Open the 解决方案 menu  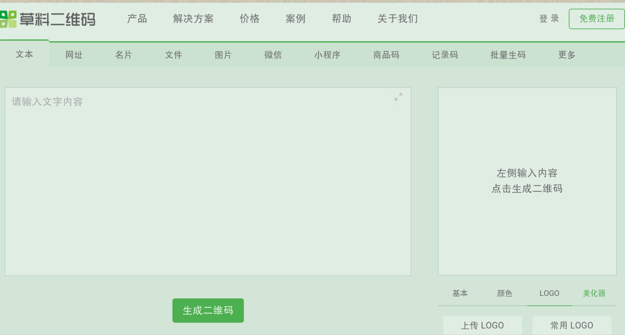point(193,19)
